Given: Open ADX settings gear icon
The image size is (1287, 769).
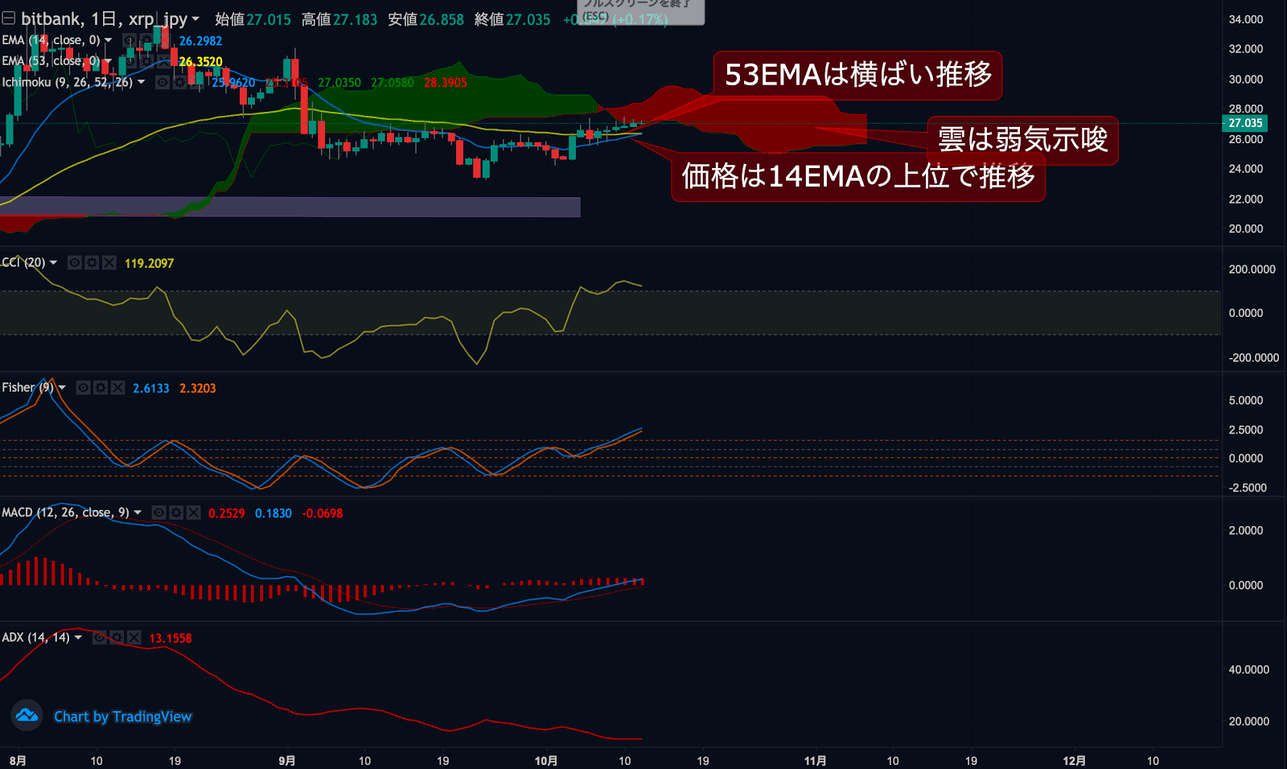Looking at the screenshot, I should tap(117, 638).
